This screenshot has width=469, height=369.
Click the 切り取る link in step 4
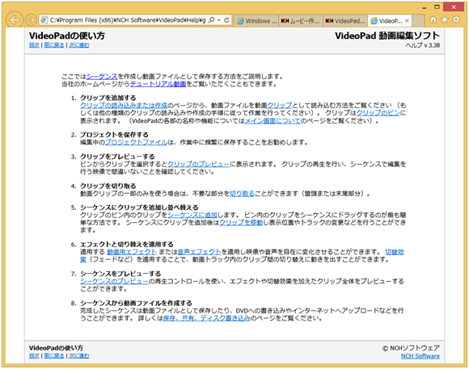point(242,194)
